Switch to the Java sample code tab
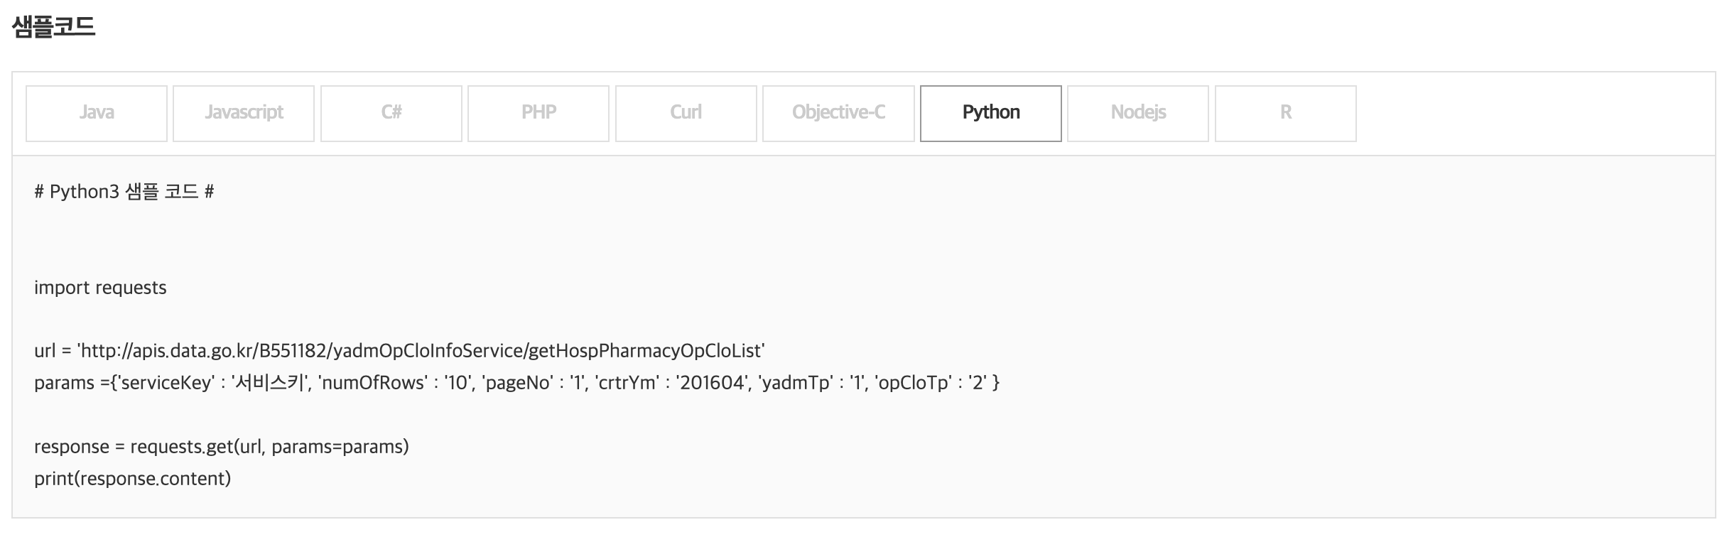Screen dimensions: 1732x537 click(x=97, y=113)
